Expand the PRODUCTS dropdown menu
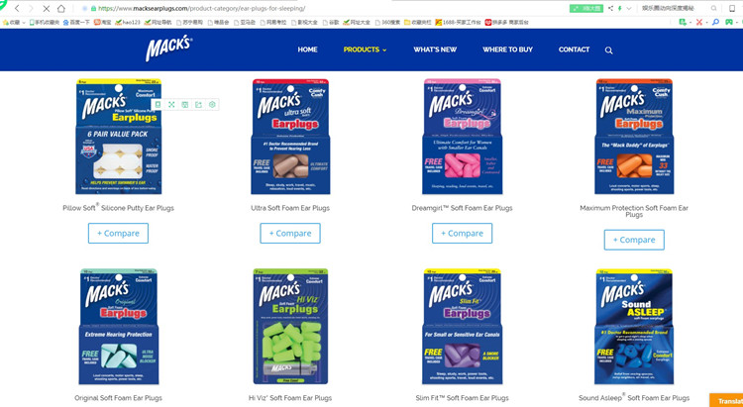 coord(365,50)
